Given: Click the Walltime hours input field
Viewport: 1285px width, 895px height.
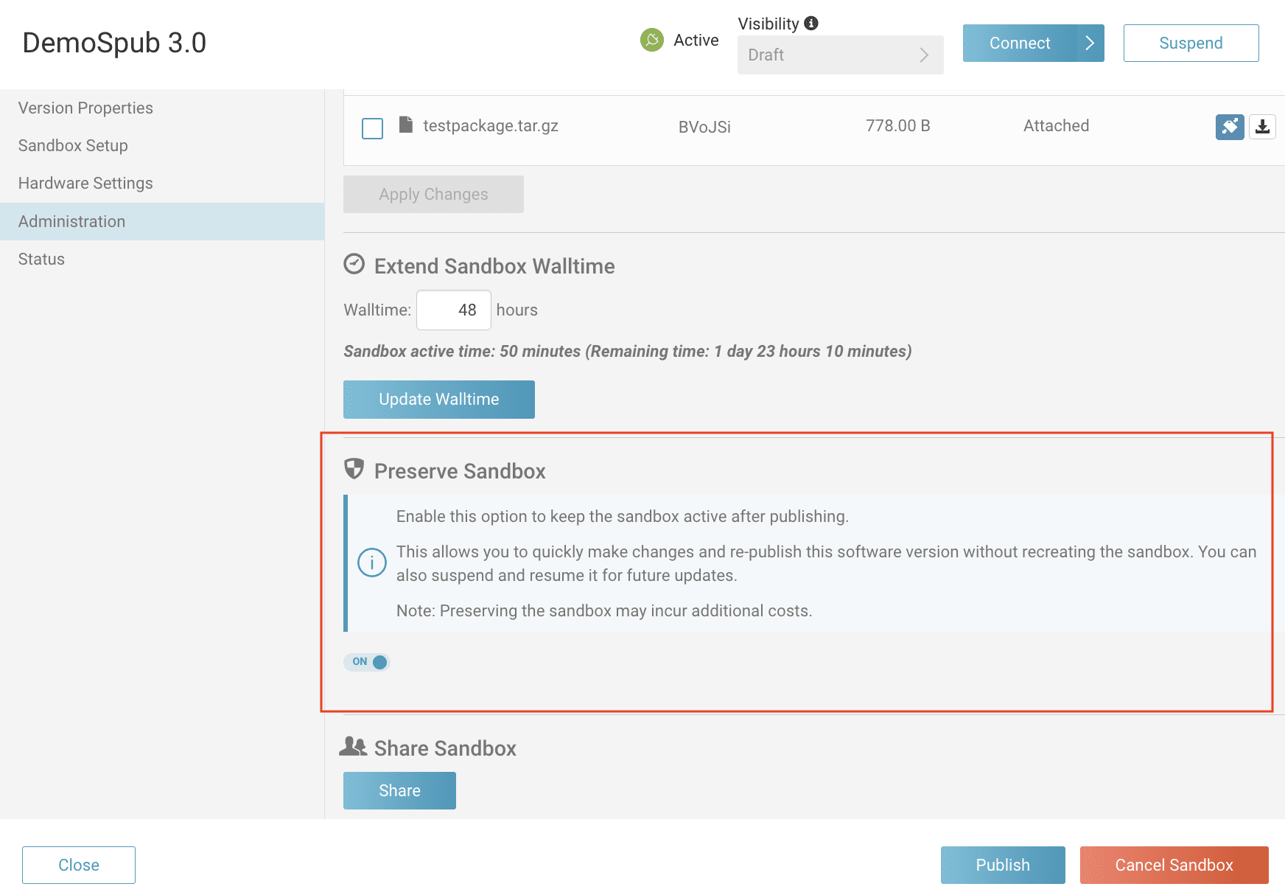Looking at the screenshot, I should coord(454,310).
